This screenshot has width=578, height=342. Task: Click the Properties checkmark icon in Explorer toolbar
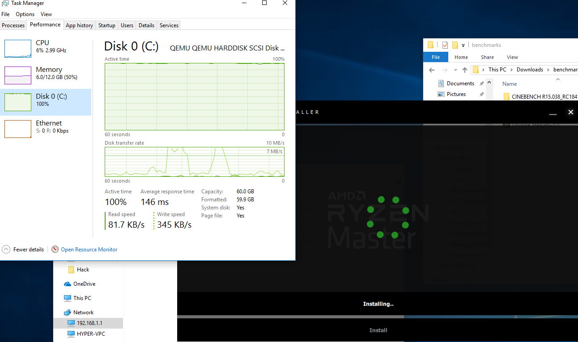(445, 45)
